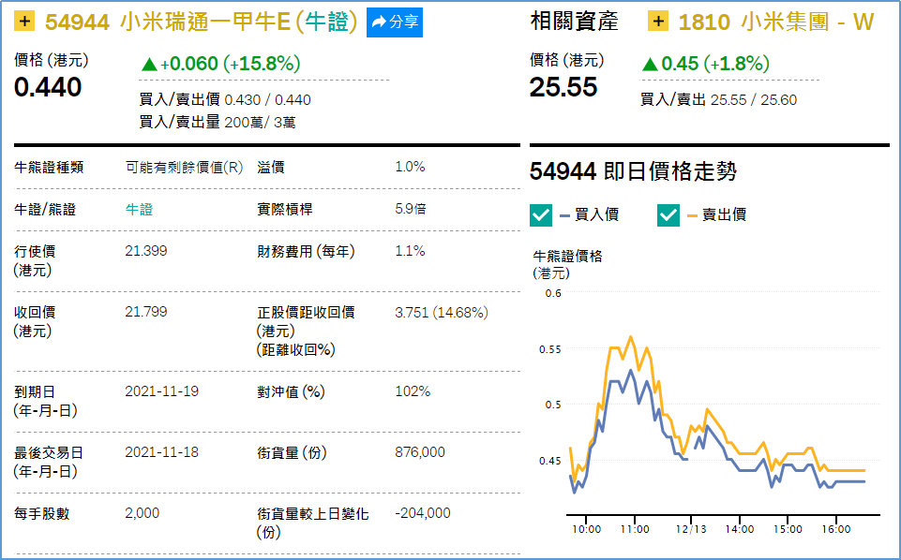901x560 pixels.
Task: Click the 對沖值 (%) label
Action: [x=291, y=391]
